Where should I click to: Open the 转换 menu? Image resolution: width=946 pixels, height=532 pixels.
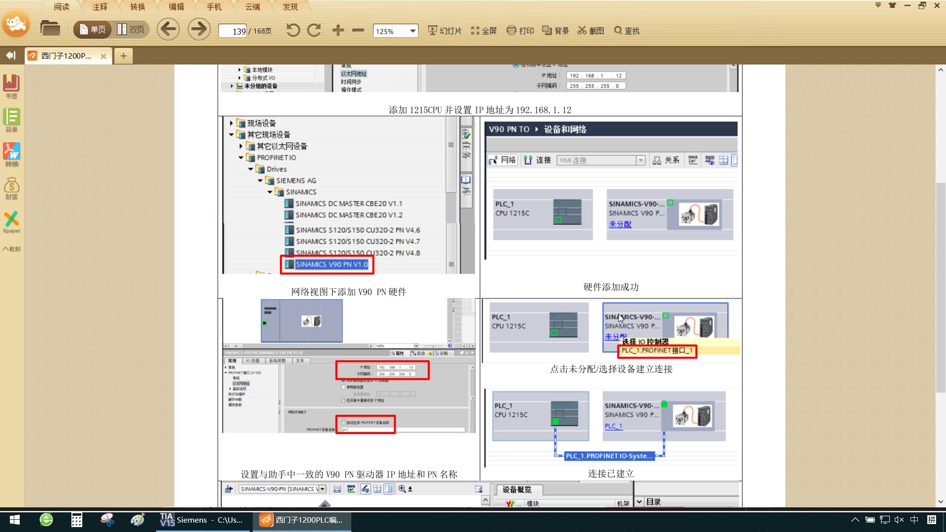(x=138, y=7)
